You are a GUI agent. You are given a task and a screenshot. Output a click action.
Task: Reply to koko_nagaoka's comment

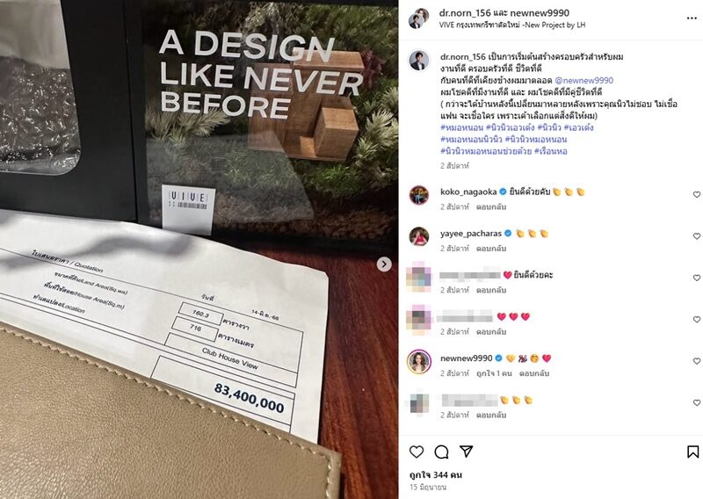click(491, 206)
